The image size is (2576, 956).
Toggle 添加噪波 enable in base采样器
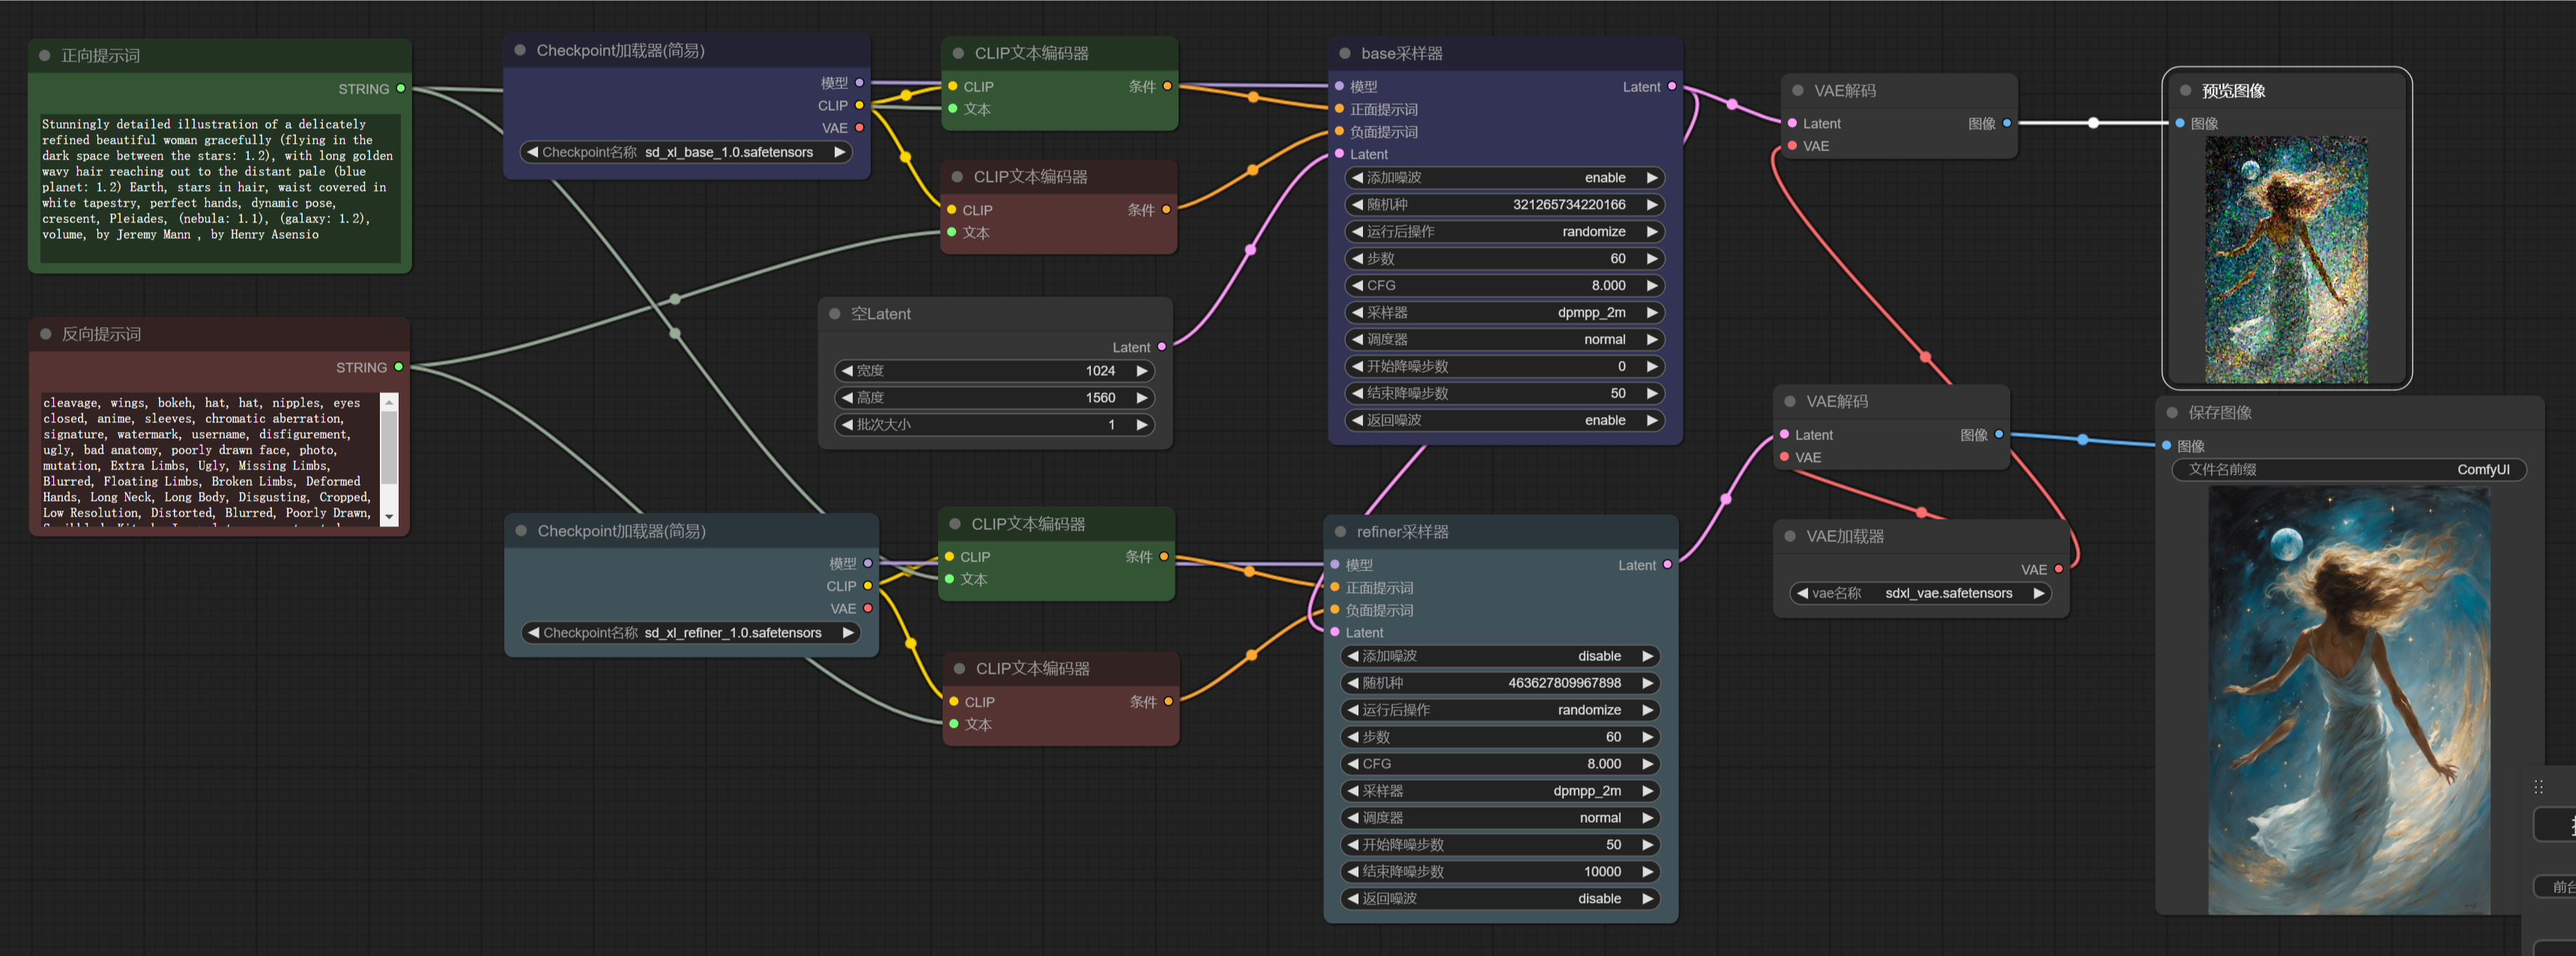(1504, 178)
